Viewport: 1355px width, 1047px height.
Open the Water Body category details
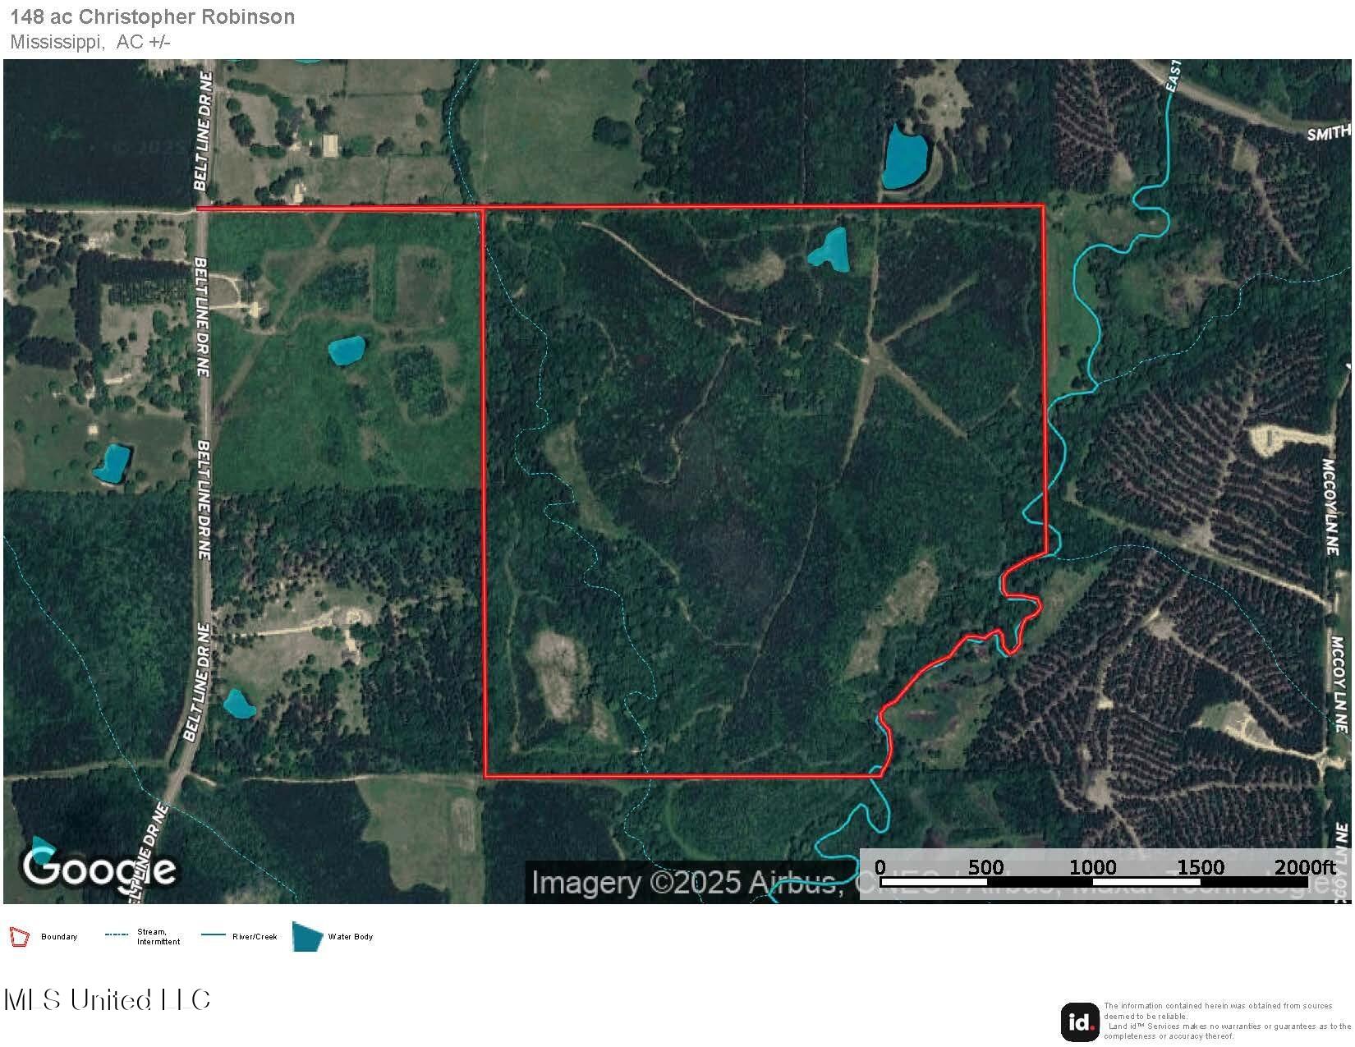[351, 936]
